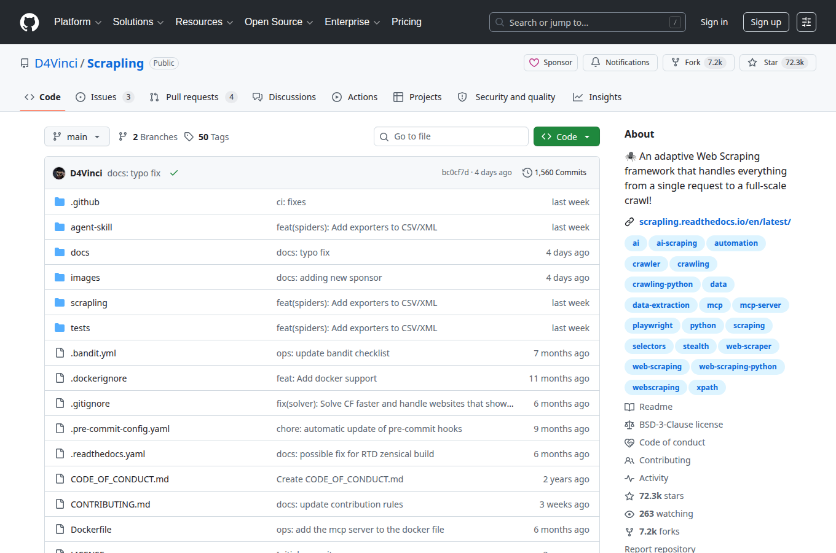Screen dimensions: 836x553
Task: Click the file icon for .gitignore
Action: pos(60,403)
